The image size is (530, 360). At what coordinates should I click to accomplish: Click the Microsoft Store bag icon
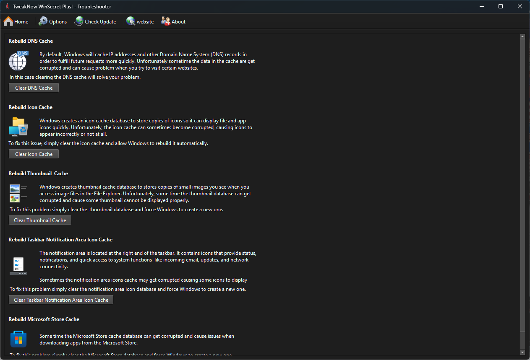click(x=18, y=339)
